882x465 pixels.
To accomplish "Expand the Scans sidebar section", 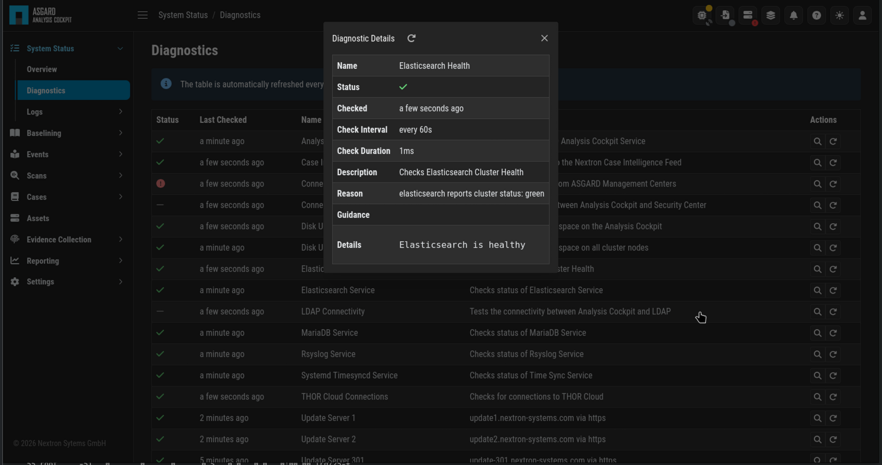I will (x=120, y=176).
